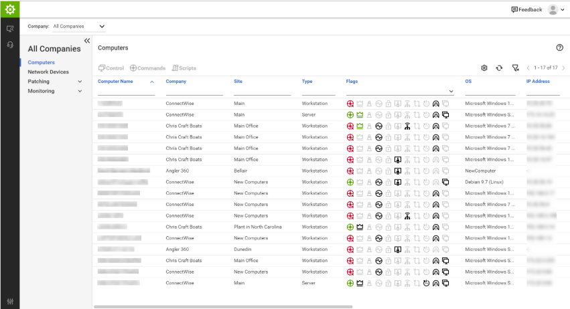Click the Control toolbar button
The width and height of the screenshot is (570, 309).
coord(111,68)
